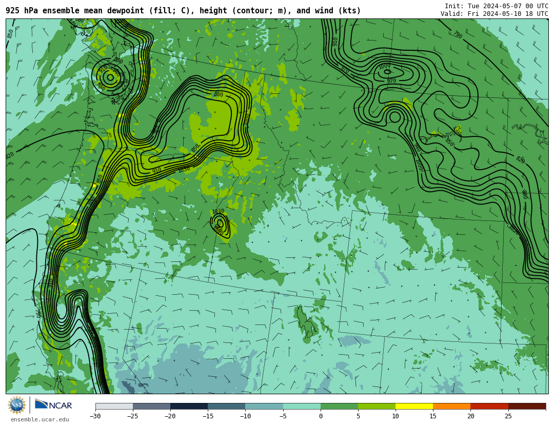
Task: Click the -30 colorbar tick label
Action: tap(95, 416)
